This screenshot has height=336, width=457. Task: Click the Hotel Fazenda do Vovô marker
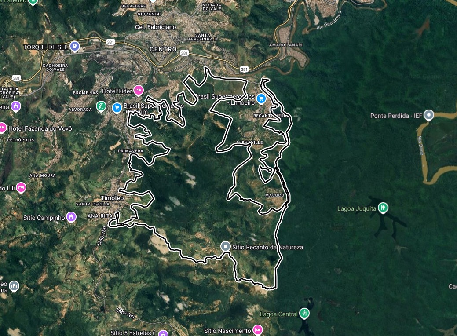(x=2, y=128)
